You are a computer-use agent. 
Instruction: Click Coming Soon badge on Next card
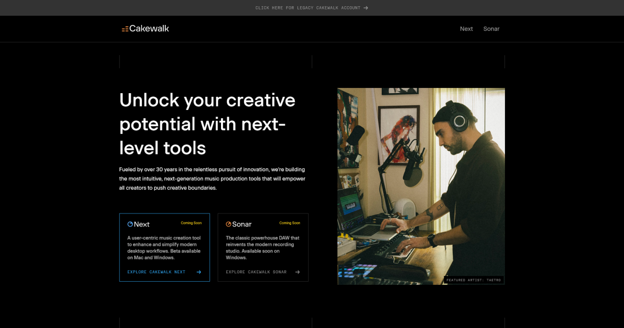(x=191, y=223)
